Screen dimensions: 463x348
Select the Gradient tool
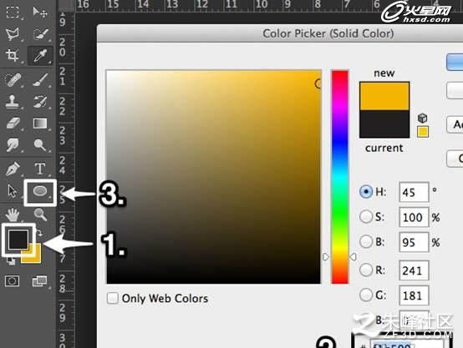click(x=40, y=124)
